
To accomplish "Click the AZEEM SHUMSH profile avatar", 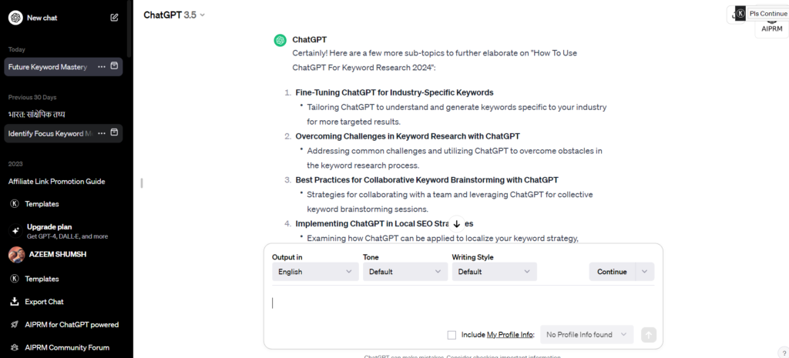I will [17, 254].
